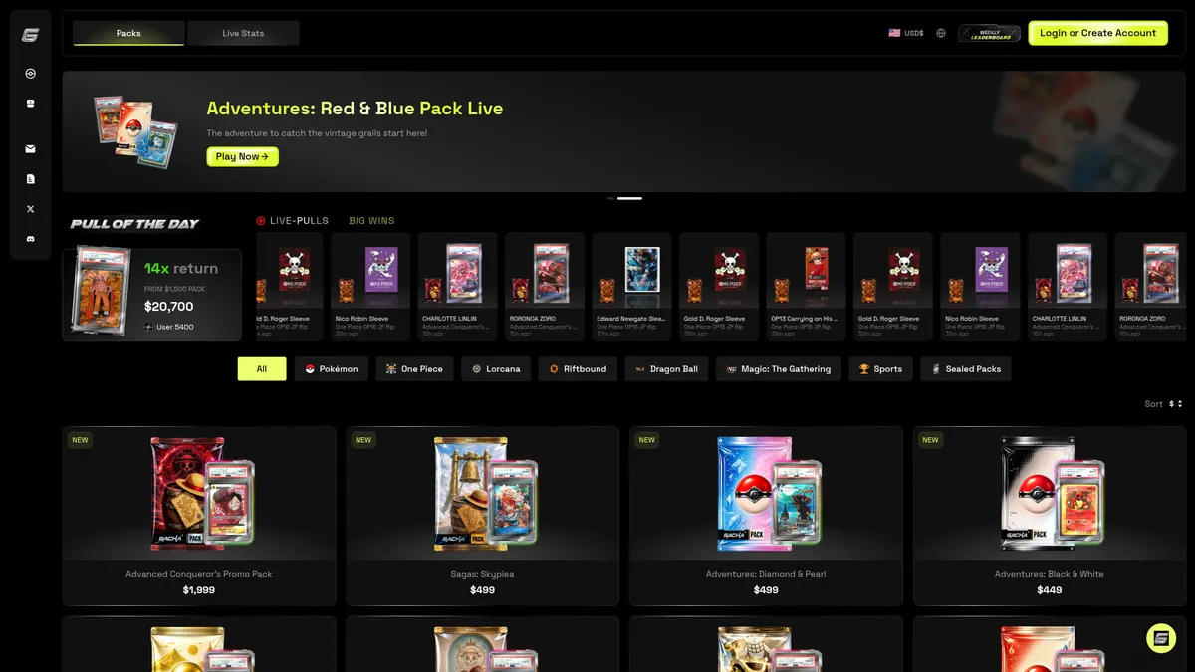Viewport: 1195px width, 672px height.
Task: Filter packs by Lorcana
Action: (496, 369)
